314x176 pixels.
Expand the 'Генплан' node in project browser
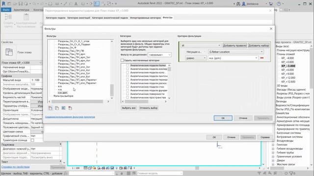(x=273, y=145)
